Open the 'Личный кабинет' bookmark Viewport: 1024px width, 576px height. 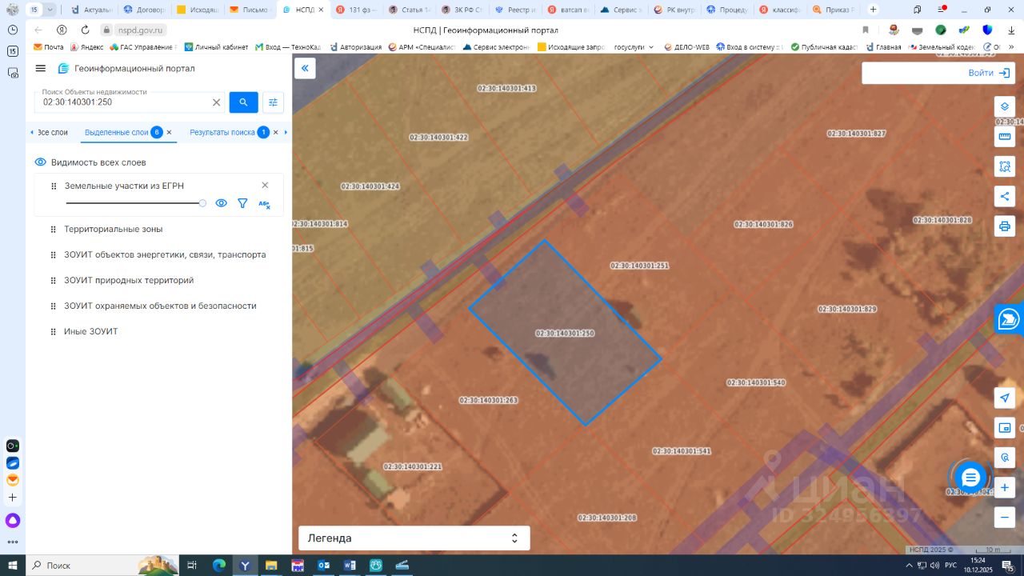coord(216,47)
